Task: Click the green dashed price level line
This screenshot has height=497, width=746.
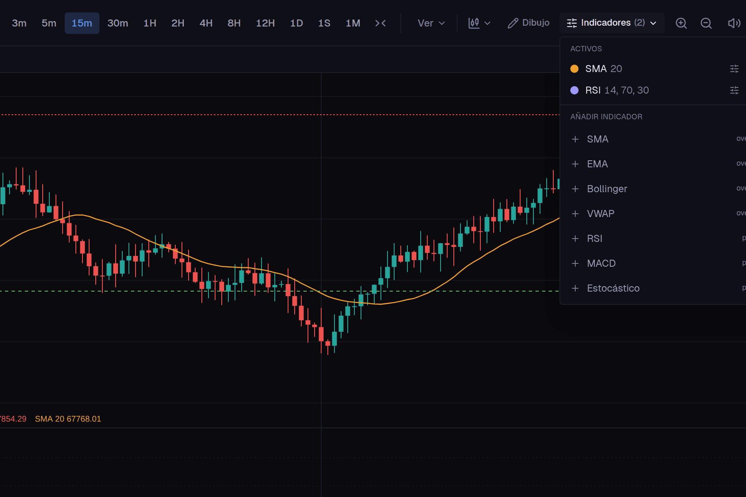Action: point(280,291)
